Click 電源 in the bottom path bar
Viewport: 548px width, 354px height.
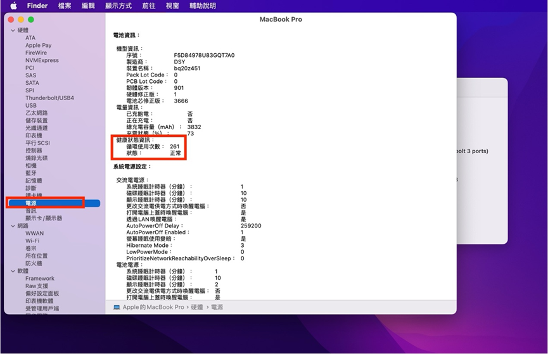[217, 307]
